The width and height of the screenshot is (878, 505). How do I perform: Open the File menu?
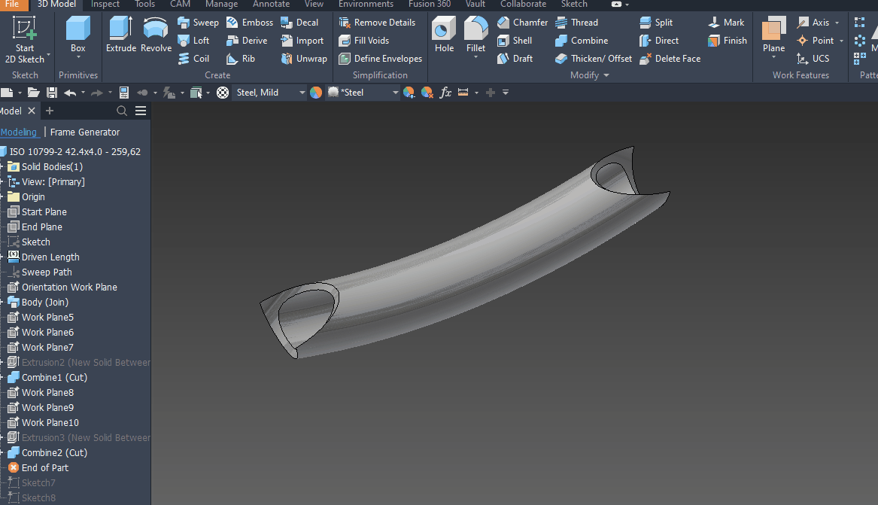pyautogui.click(x=11, y=5)
